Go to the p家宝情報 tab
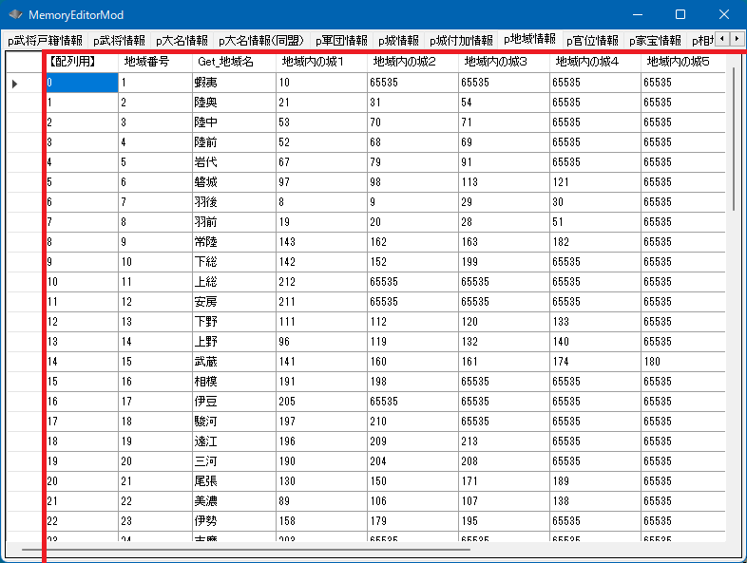Image resolution: width=747 pixels, height=563 pixels. 655,41
